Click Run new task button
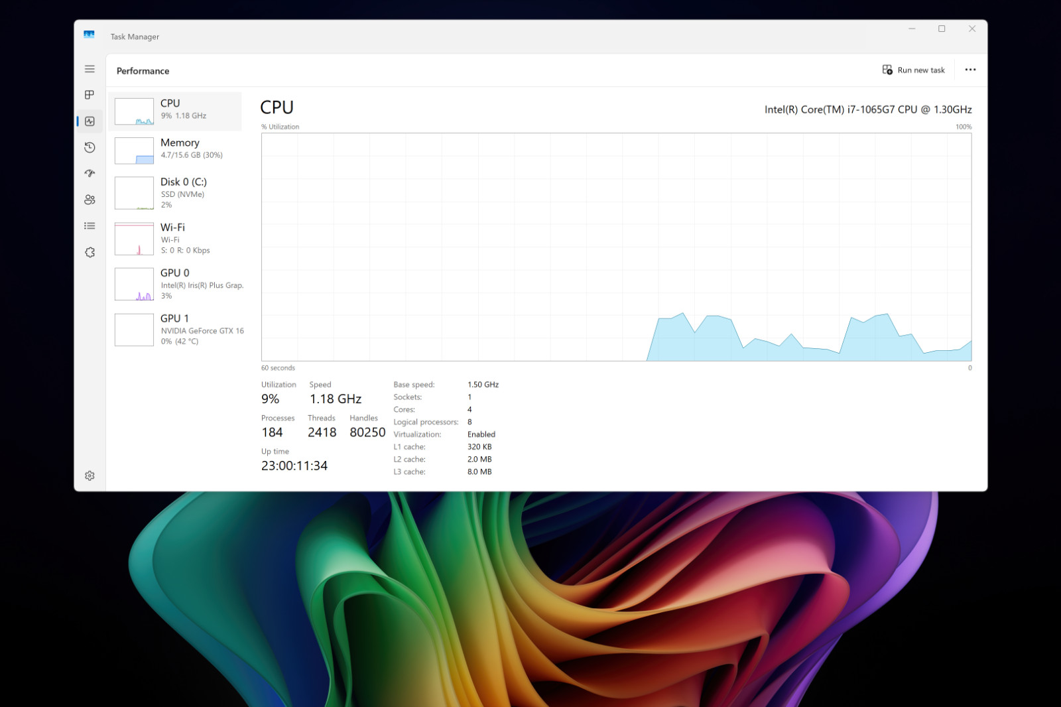Viewport: 1061px width, 707px height. (914, 70)
